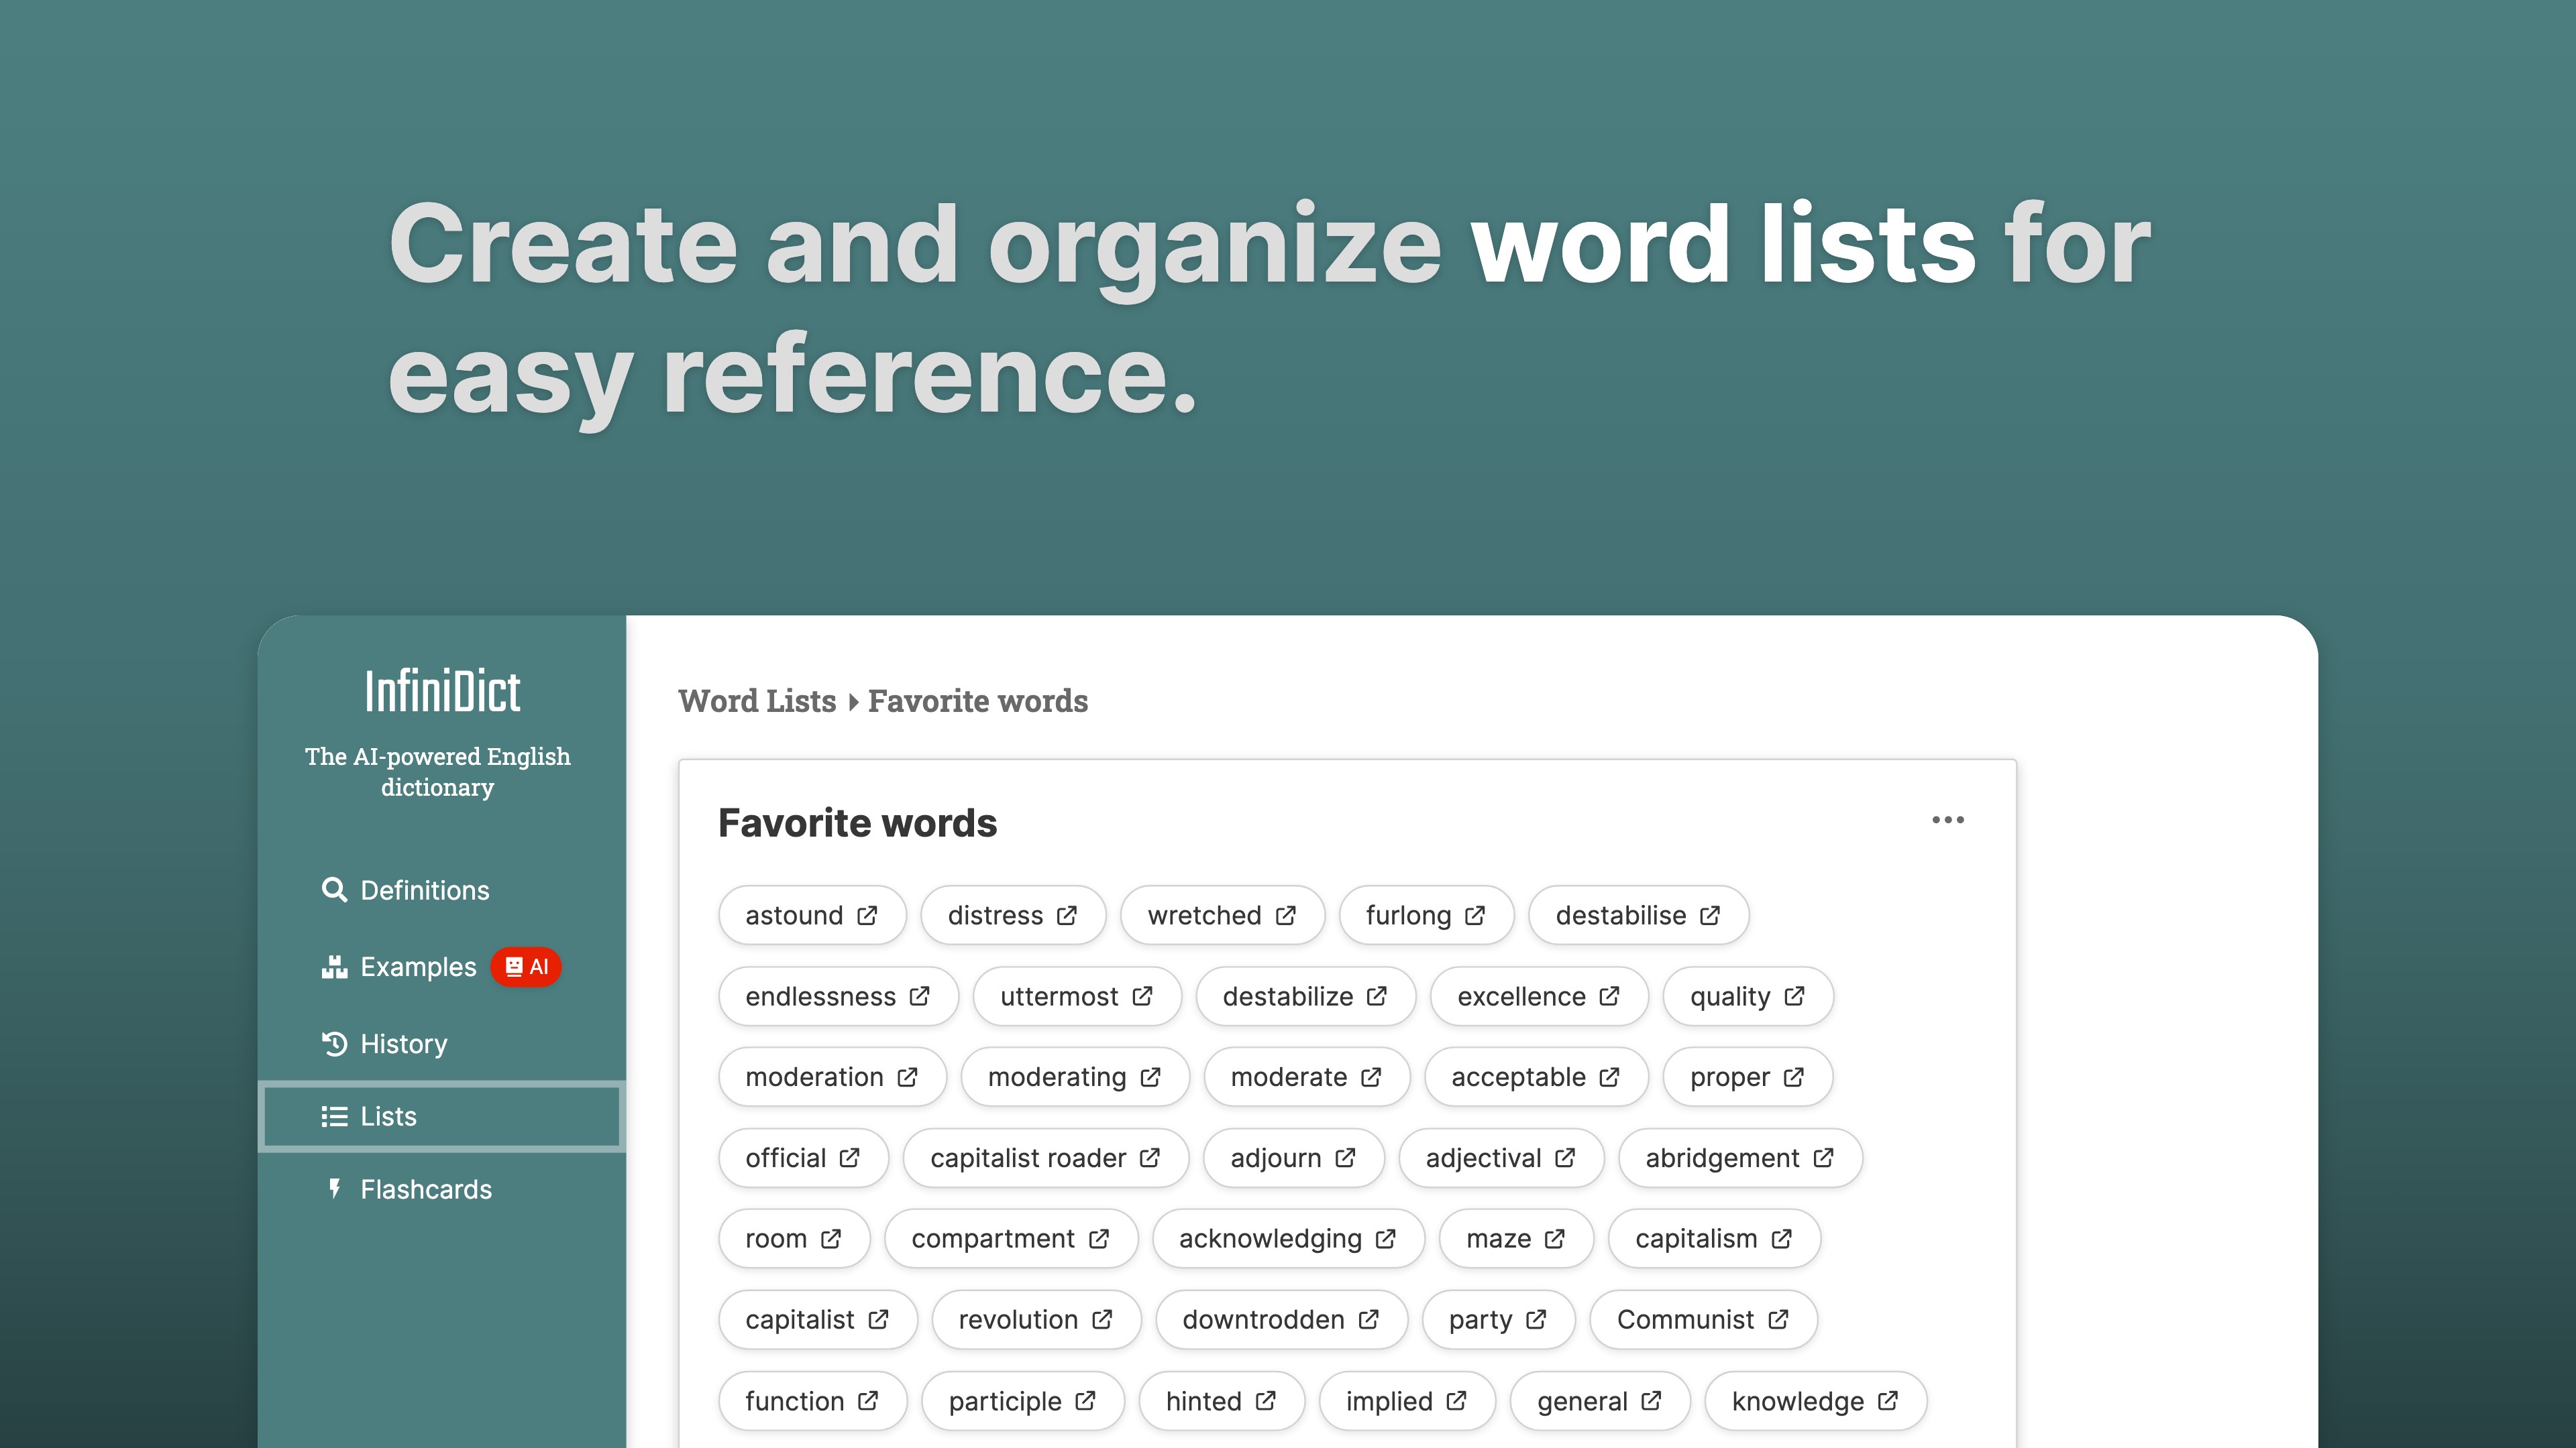Click the 'acknowledging' word chip
The width and height of the screenshot is (2576, 1448).
coord(1270,1239)
